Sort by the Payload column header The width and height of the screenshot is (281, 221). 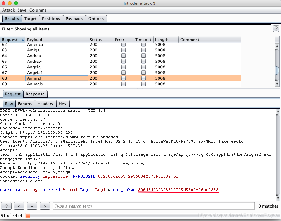point(57,40)
